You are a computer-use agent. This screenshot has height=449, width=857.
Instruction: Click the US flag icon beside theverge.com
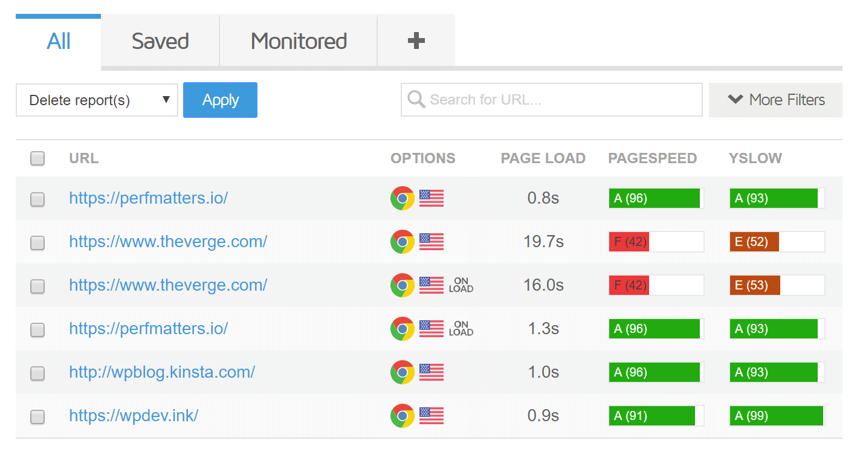(431, 241)
